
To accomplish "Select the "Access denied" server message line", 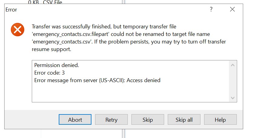I will [x=97, y=80].
